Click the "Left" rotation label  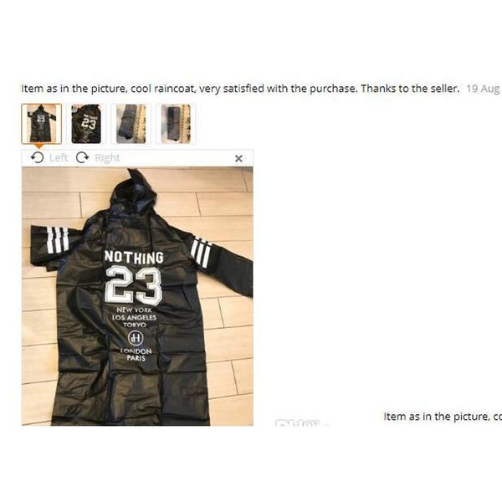[x=59, y=157]
